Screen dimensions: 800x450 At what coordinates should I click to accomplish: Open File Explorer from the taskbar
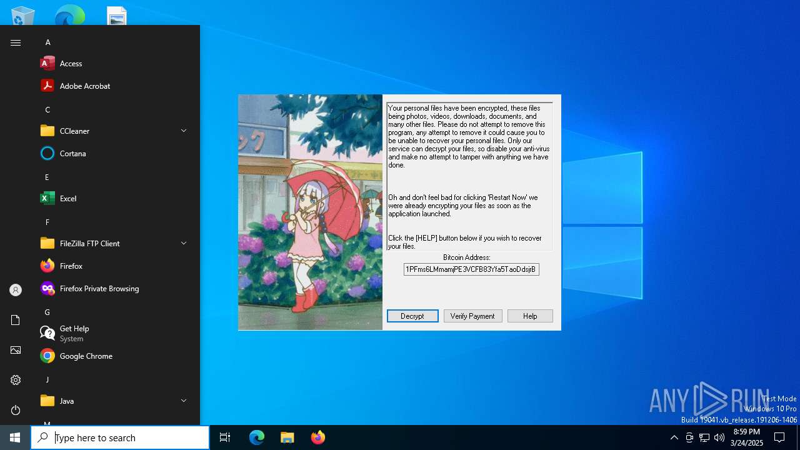pyautogui.click(x=287, y=437)
